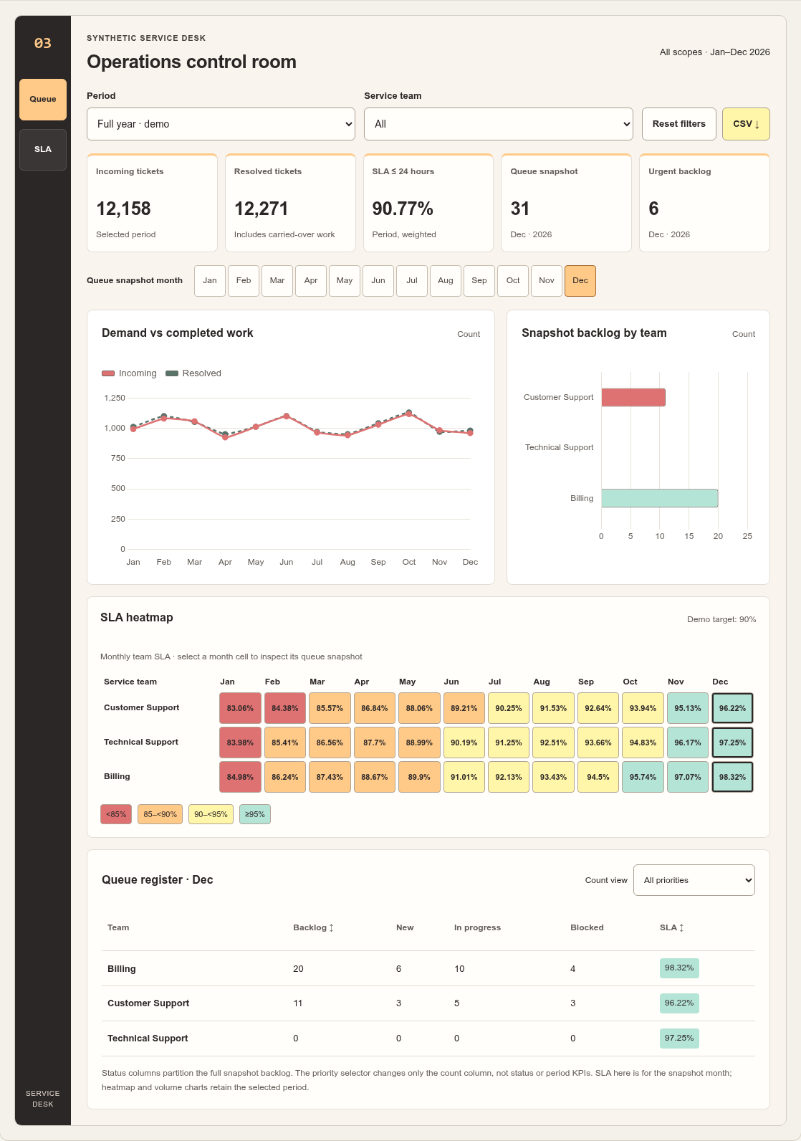Toggle the Resolved legend series
Viewport: 801px width, 1141px height.
[x=193, y=373]
